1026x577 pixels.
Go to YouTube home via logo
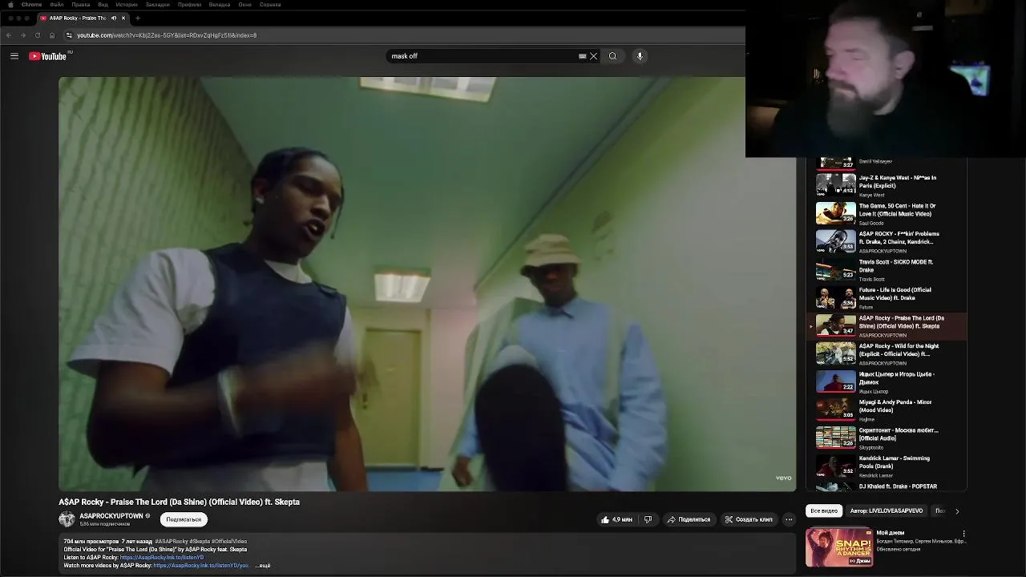[x=48, y=56]
